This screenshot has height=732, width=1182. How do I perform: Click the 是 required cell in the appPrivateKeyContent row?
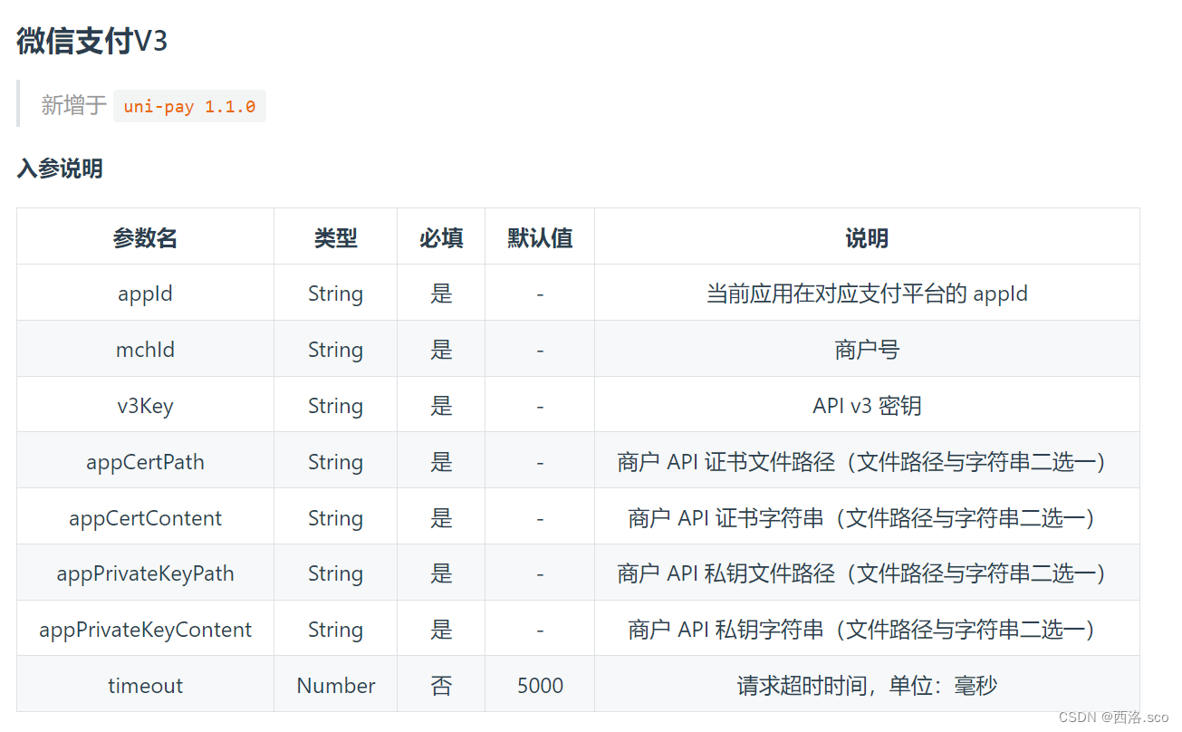coord(441,630)
